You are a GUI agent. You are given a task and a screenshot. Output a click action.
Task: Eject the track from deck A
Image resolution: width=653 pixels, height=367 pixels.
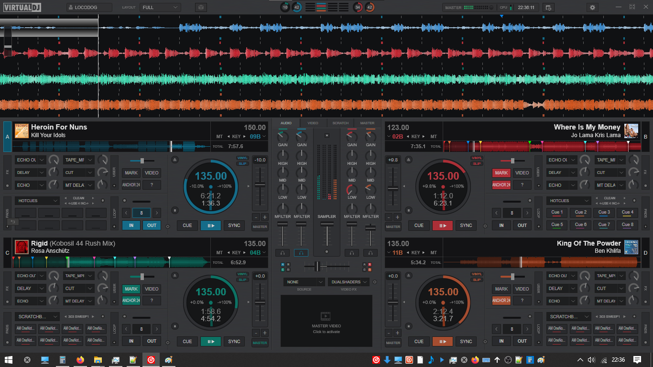[175, 159]
